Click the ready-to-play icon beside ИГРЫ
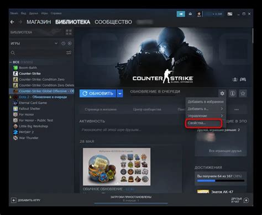The image size is (262, 215). (x=70, y=44)
